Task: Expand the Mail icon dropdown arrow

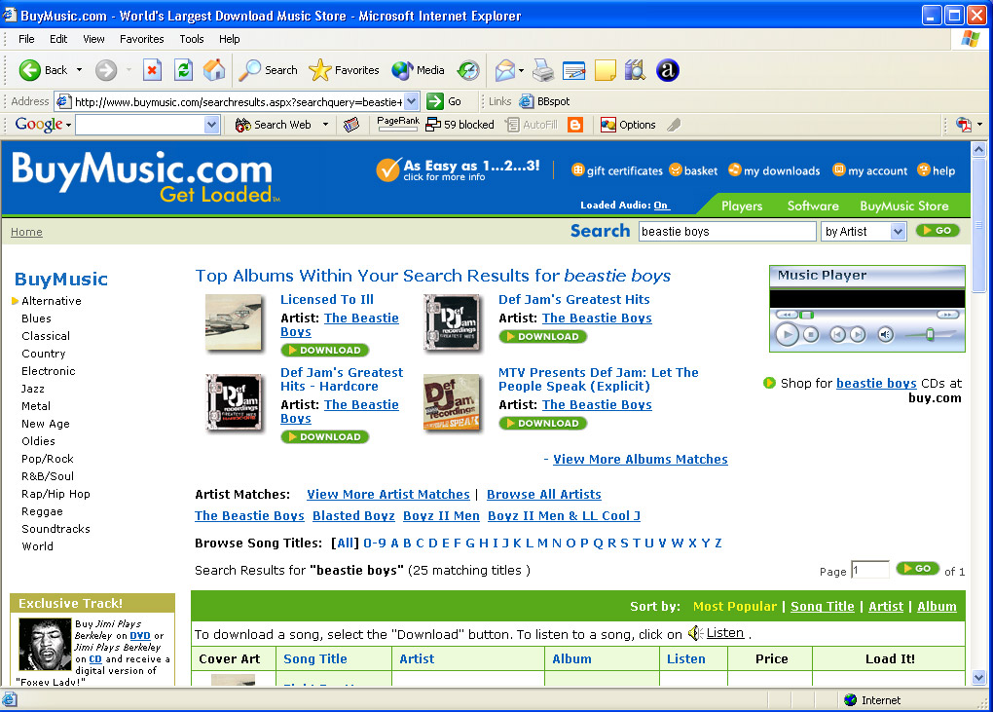Action: tap(521, 70)
